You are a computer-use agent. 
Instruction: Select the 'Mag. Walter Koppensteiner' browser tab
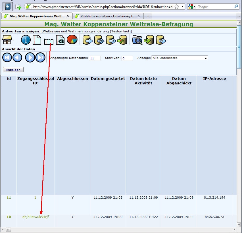click(x=37, y=16)
